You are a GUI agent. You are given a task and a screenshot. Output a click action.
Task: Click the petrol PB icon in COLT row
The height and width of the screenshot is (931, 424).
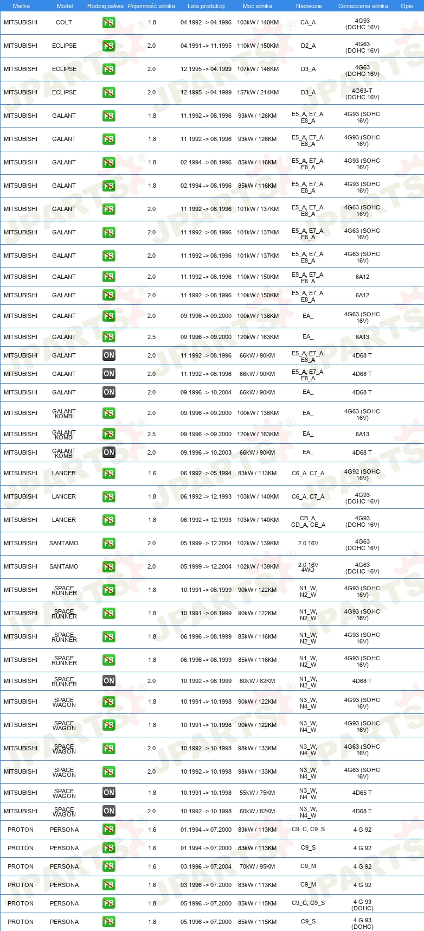point(108,23)
